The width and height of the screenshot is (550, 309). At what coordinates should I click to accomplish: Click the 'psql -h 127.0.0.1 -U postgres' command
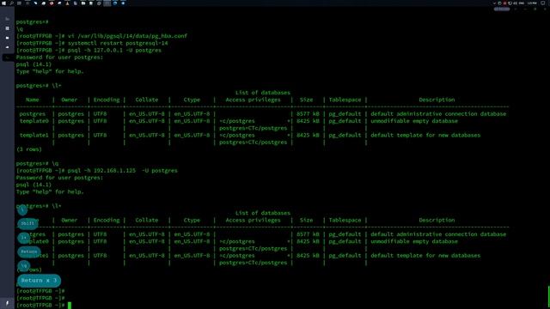pyautogui.click(x=114, y=50)
